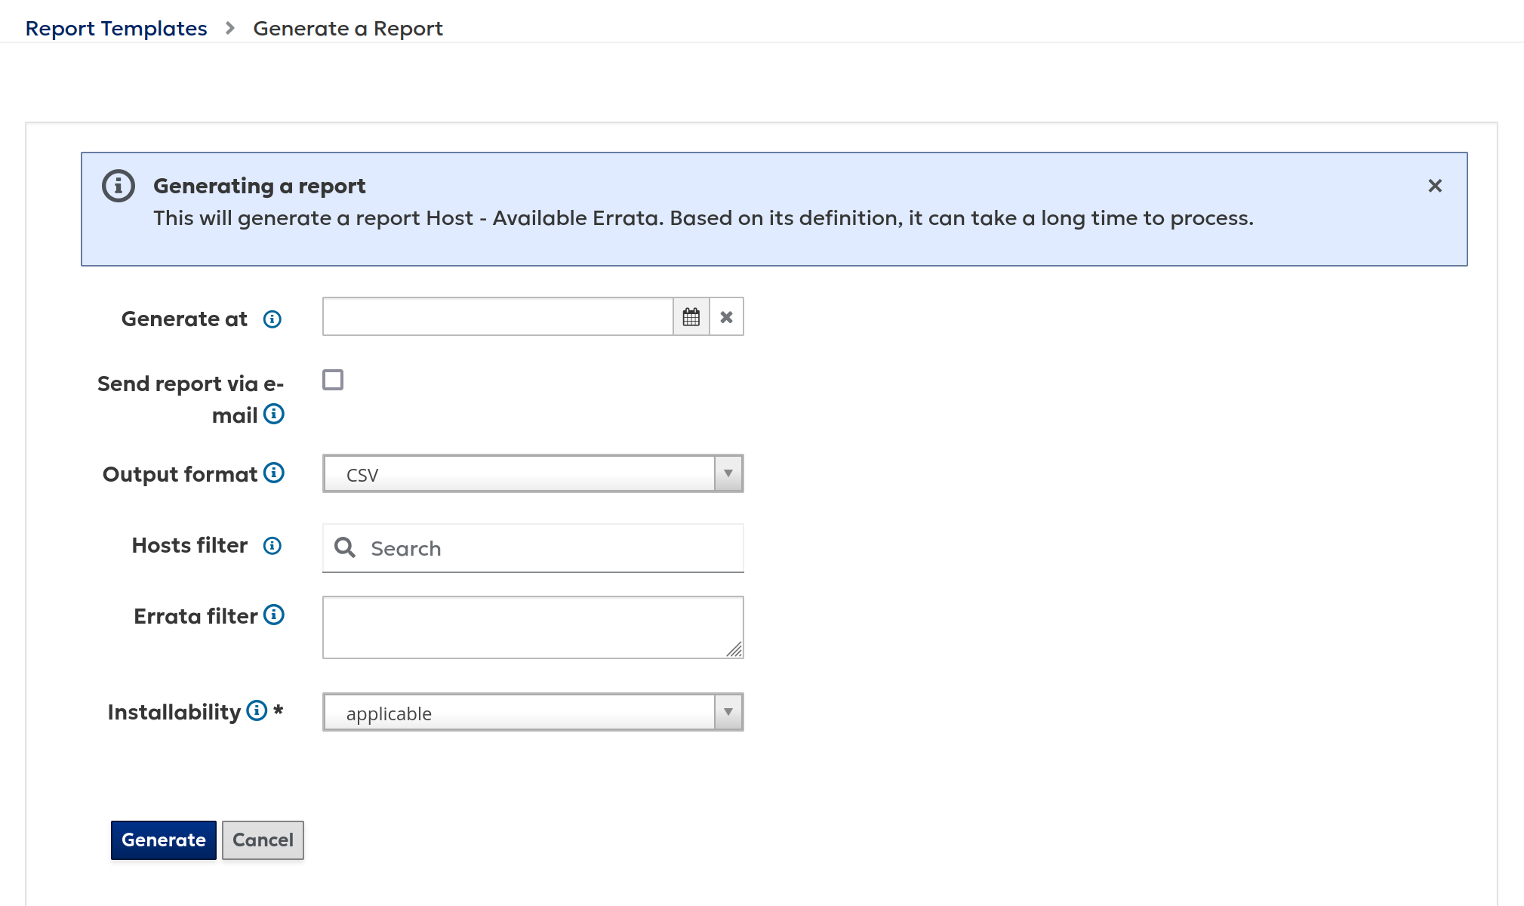Enable Send report via e-mail
The height and width of the screenshot is (906, 1524).
332,380
